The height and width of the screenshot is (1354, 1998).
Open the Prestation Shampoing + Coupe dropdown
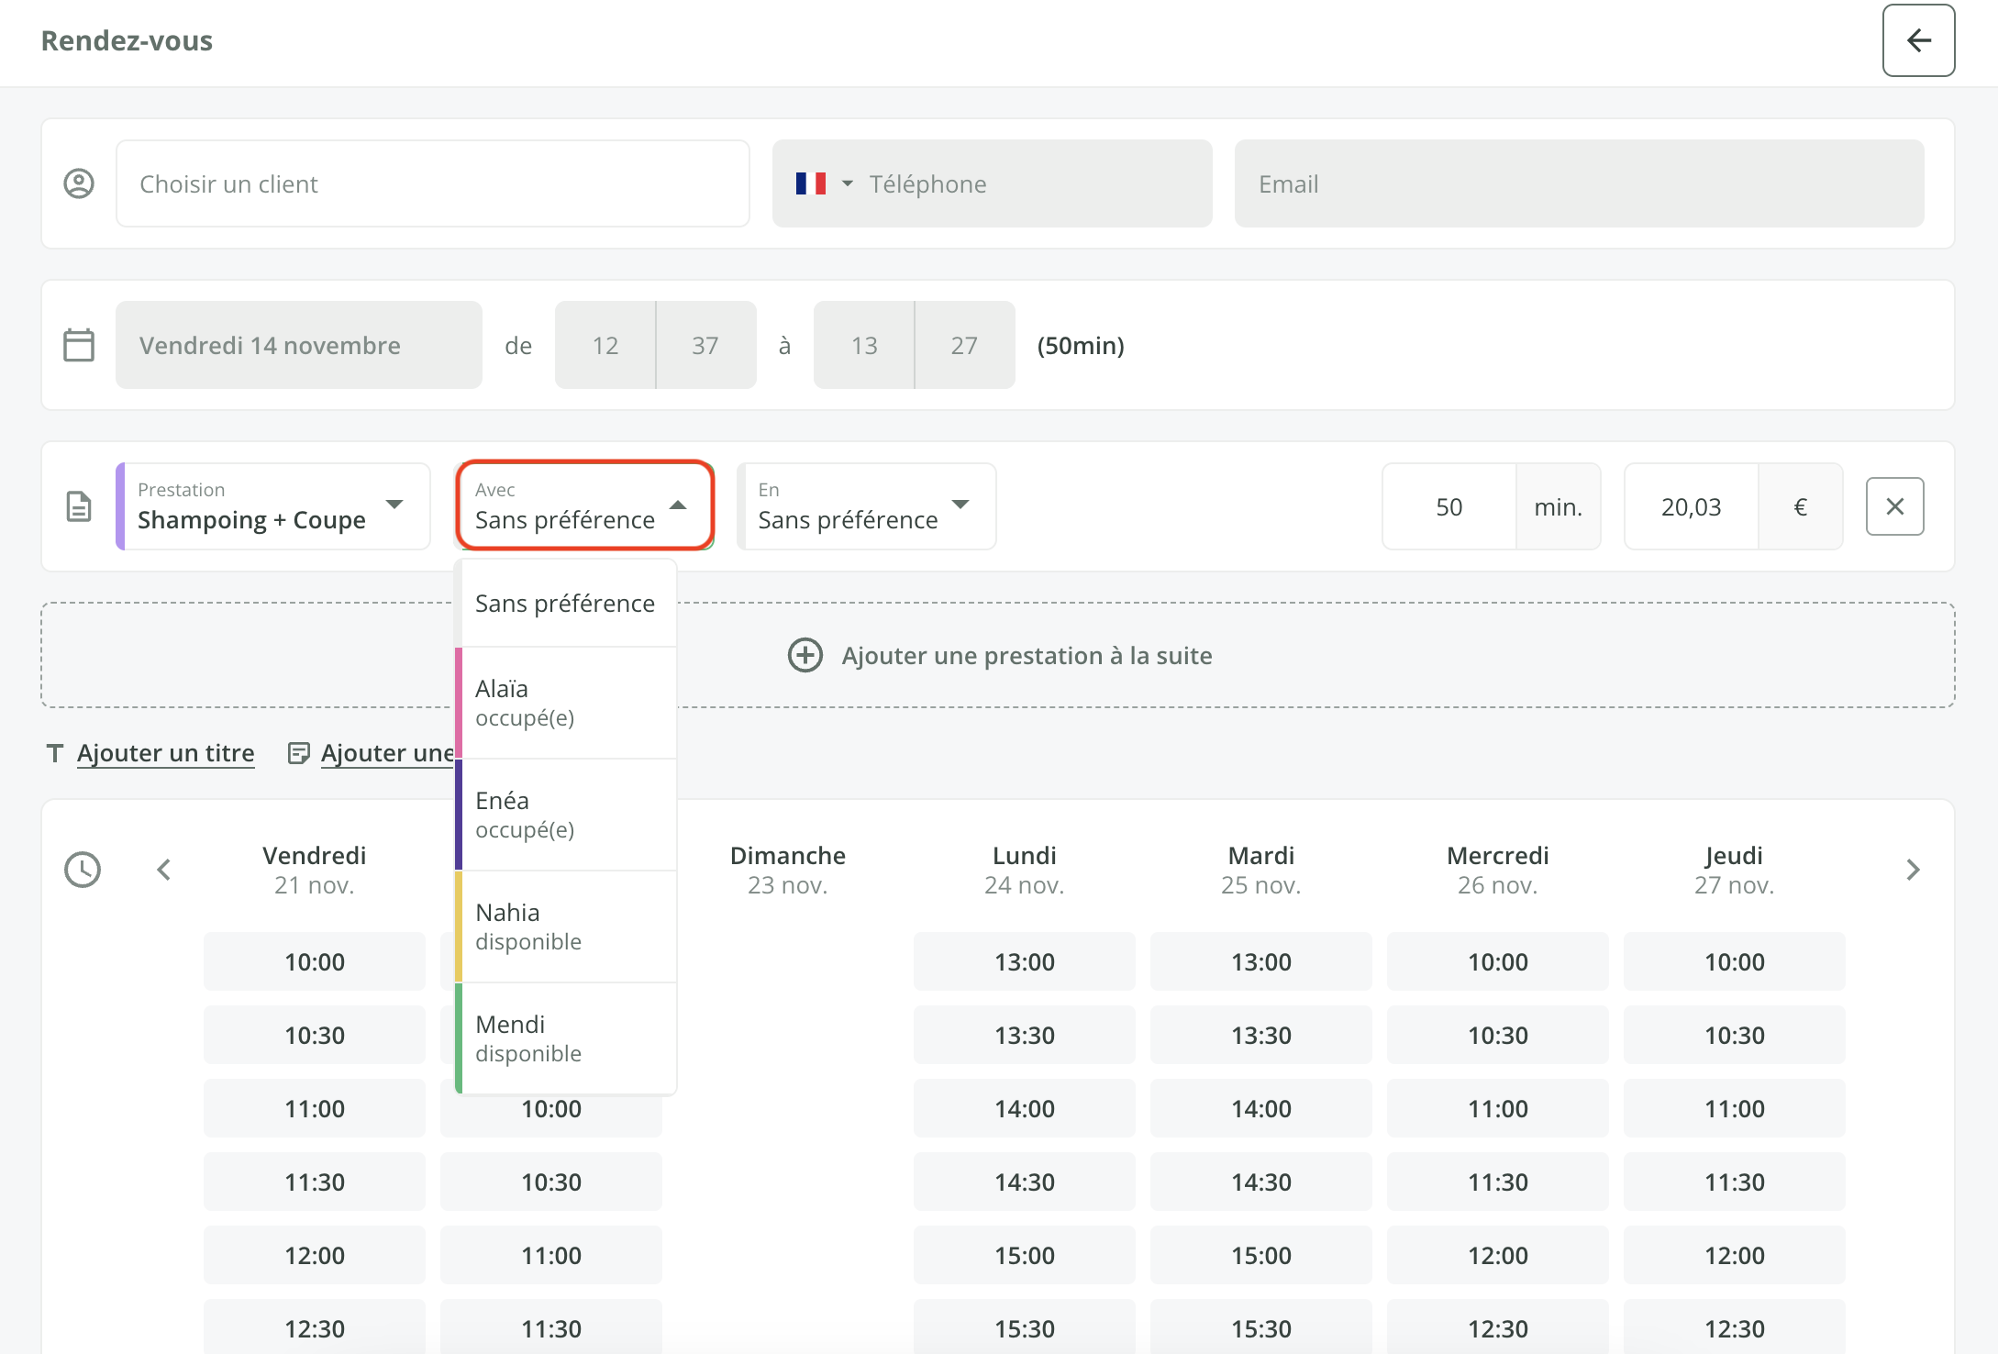coord(273,506)
